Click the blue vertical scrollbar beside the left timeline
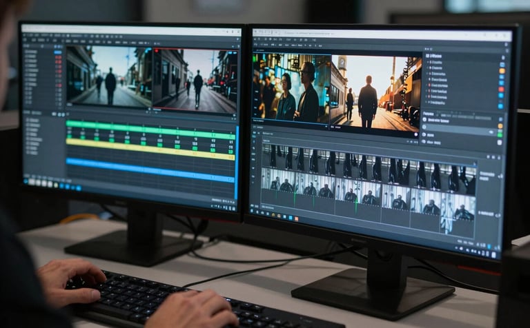The height and width of the screenshot is (328, 530). point(237,162)
